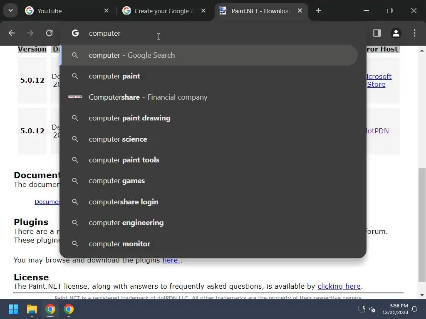Open the tab search dropdown arrow
Image resolution: width=426 pixels, height=319 pixels.
pos(10,11)
